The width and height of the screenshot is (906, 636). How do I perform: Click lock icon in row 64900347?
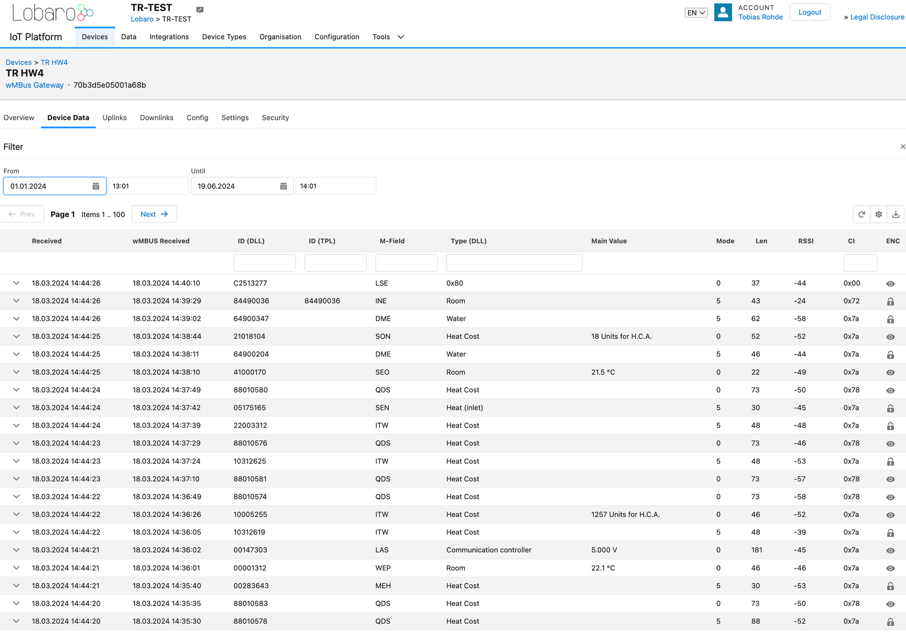point(890,319)
